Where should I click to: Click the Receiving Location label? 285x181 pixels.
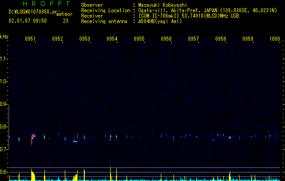pos(106,10)
